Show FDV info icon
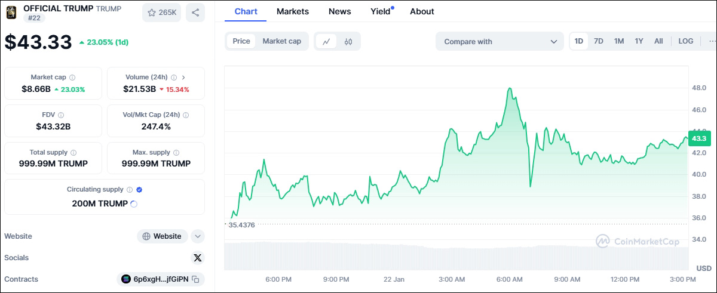The image size is (717, 293). click(x=61, y=115)
